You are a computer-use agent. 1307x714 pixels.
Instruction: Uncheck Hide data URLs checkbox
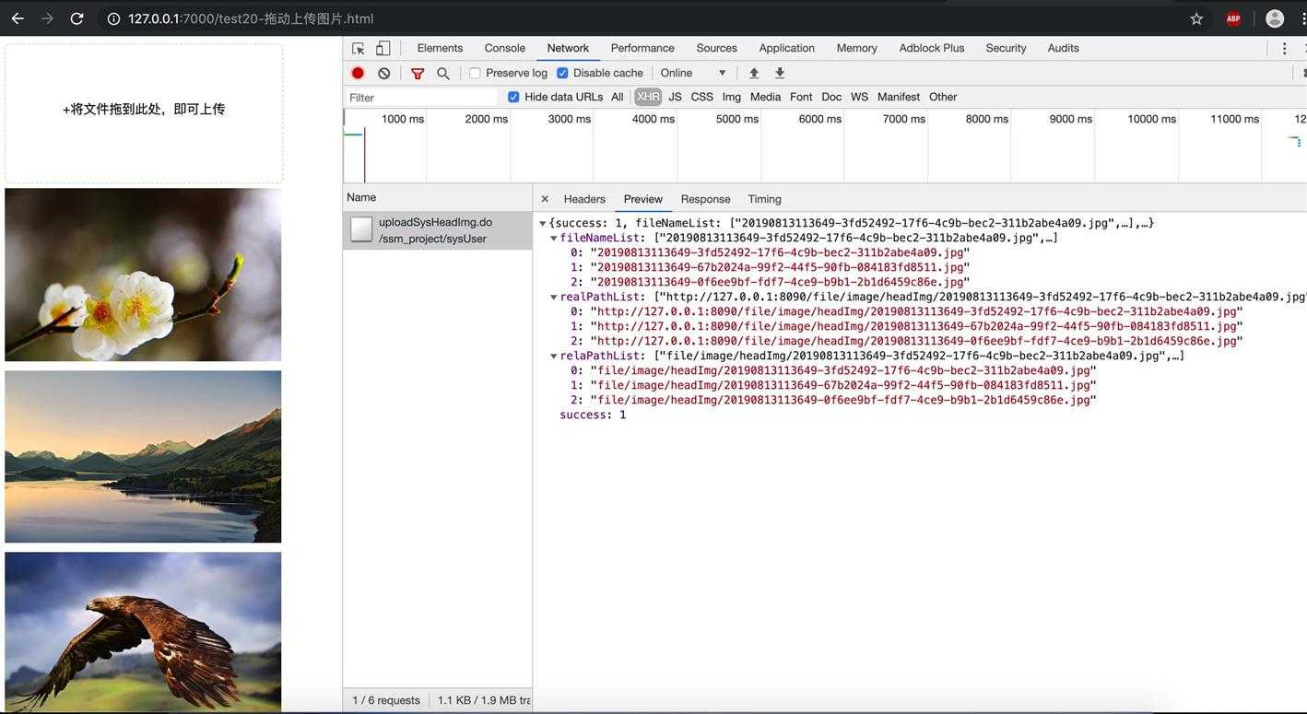pyautogui.click(x=513, y=97)
